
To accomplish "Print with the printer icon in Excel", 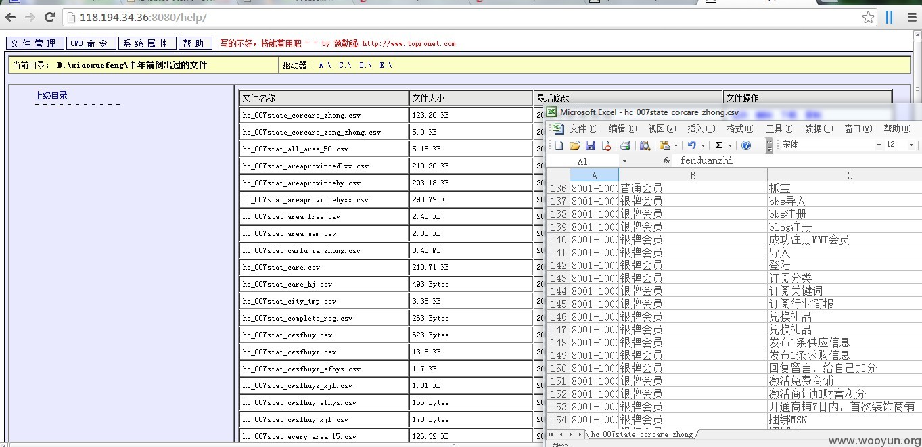I will pyautogui.click(x=626, y=145).
